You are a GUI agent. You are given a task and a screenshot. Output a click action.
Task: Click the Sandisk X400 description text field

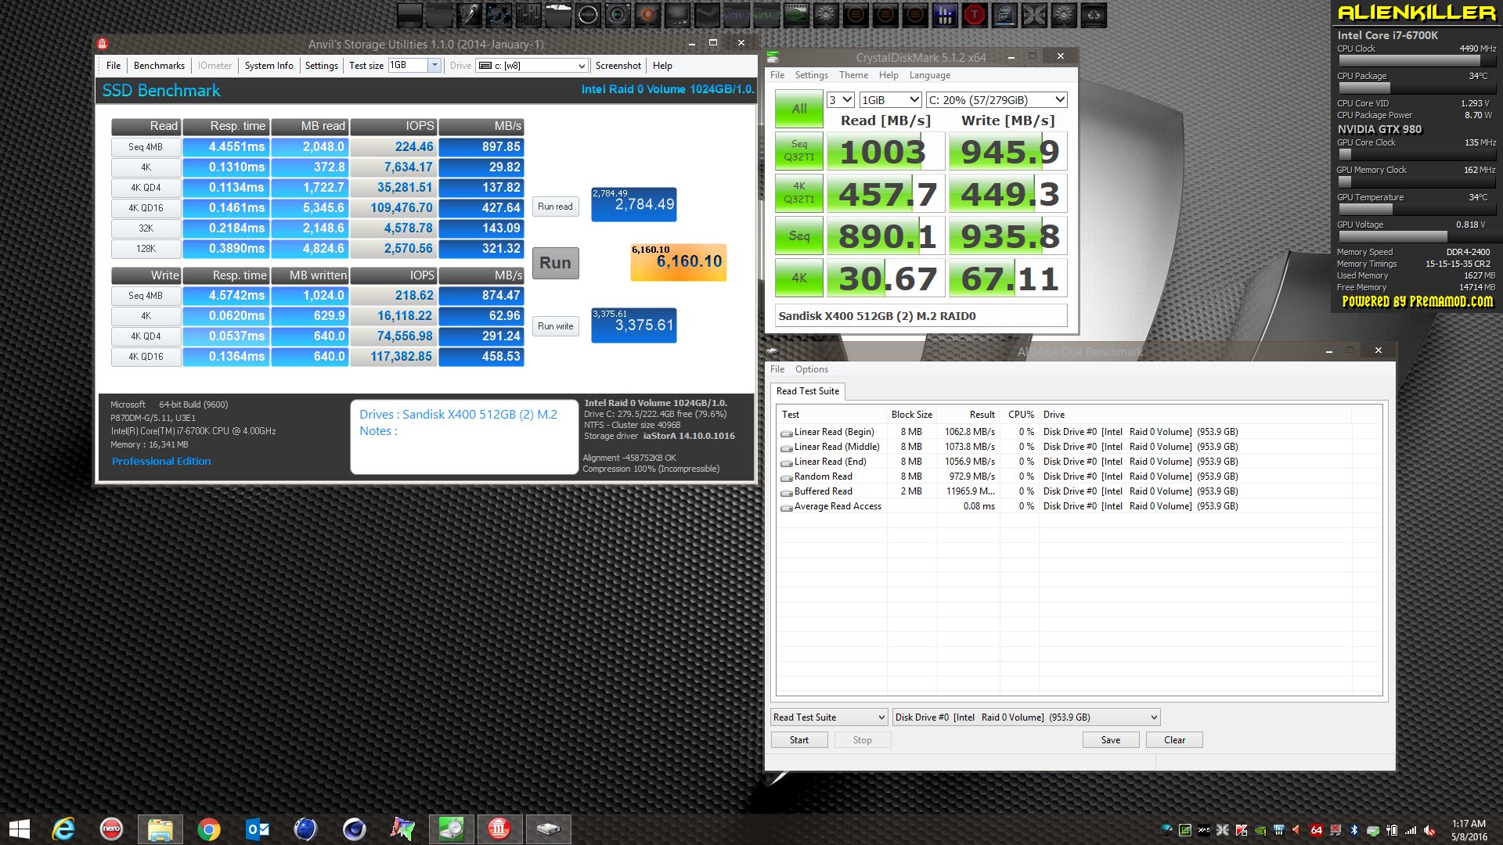(x=921, y=316)
